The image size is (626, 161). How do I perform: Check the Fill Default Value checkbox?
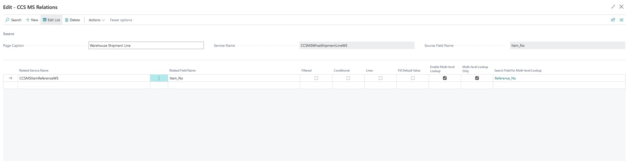click(x=413, y=78)
